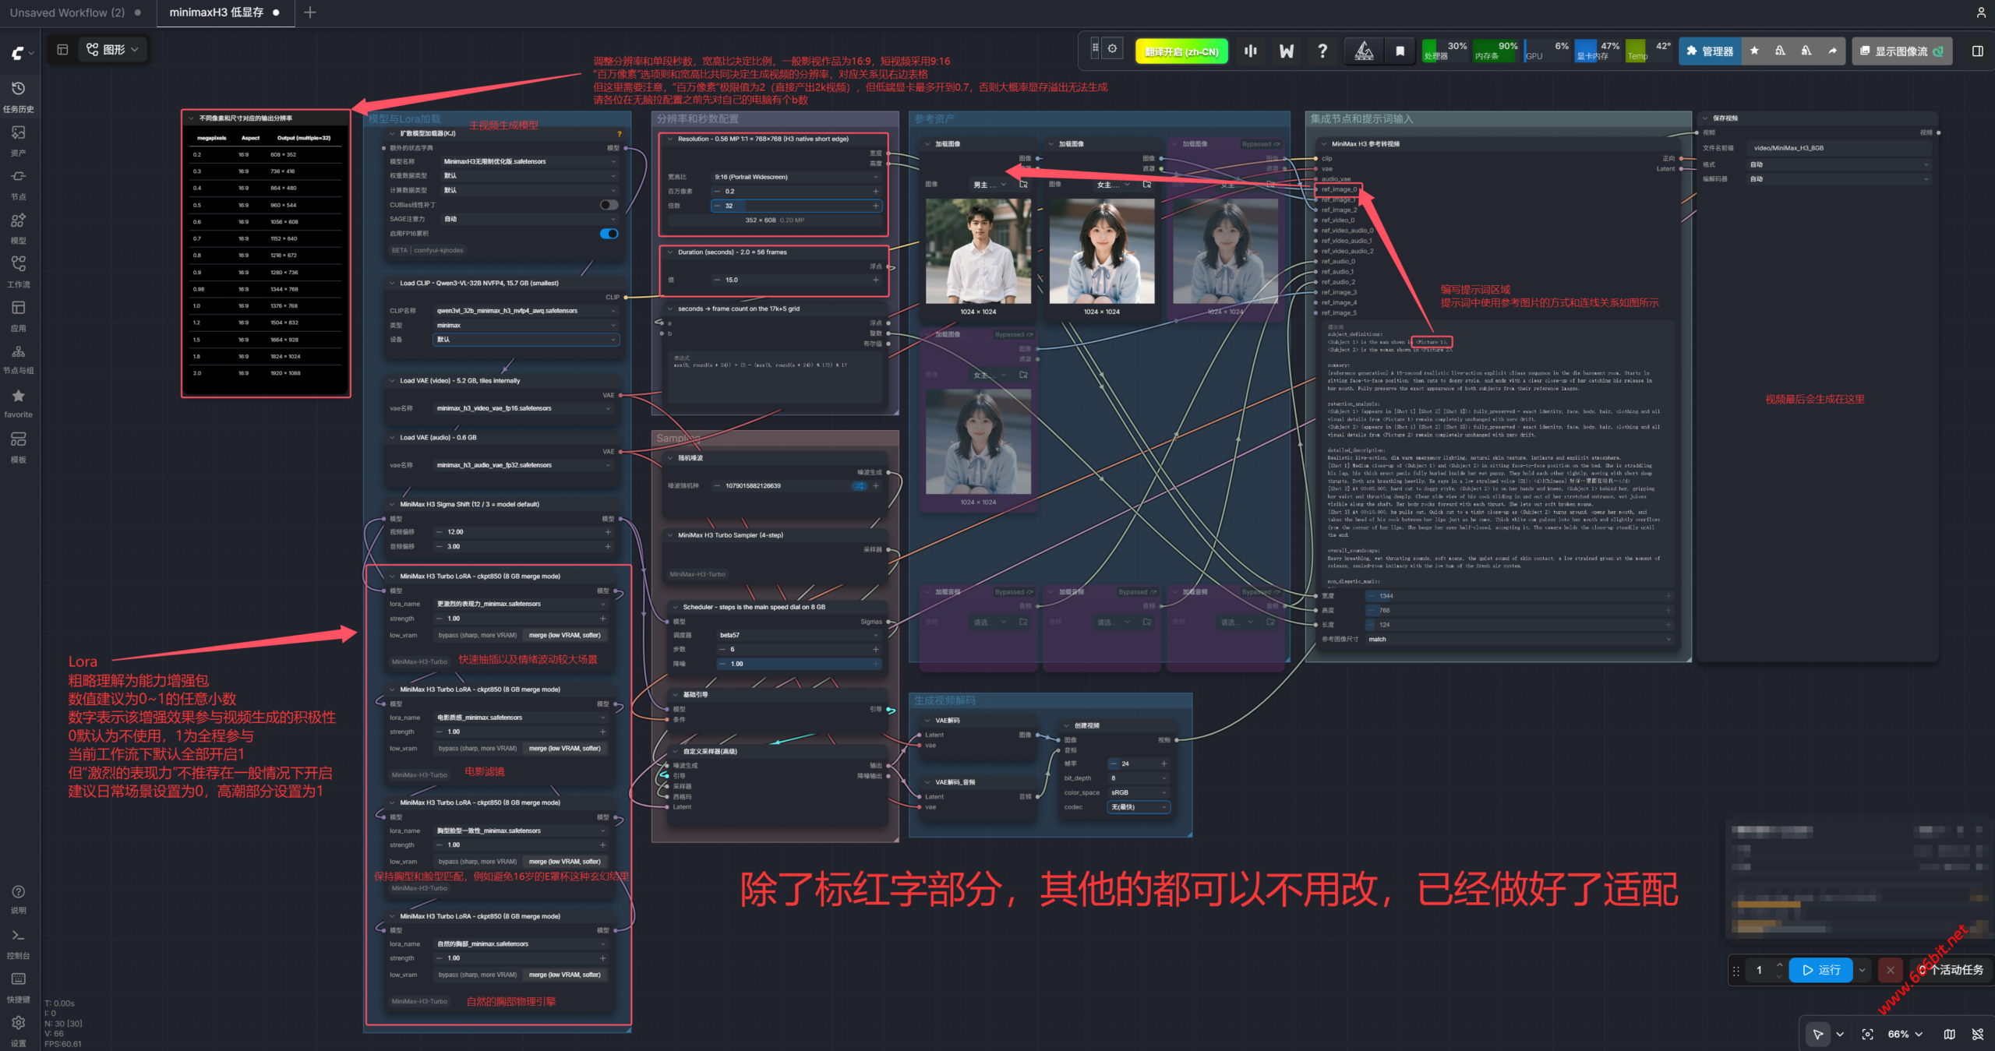
Task: Open the 宽高比 9:16 Portrait dropdown
Action: point(796,177)
